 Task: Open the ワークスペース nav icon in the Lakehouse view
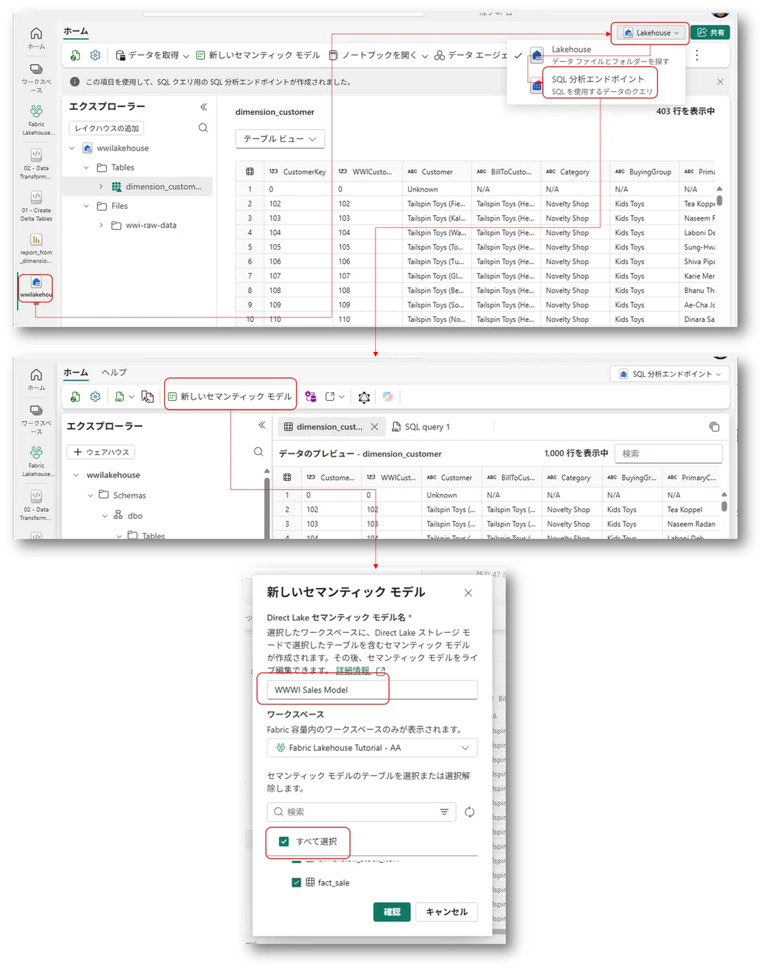tap(36, 77)
